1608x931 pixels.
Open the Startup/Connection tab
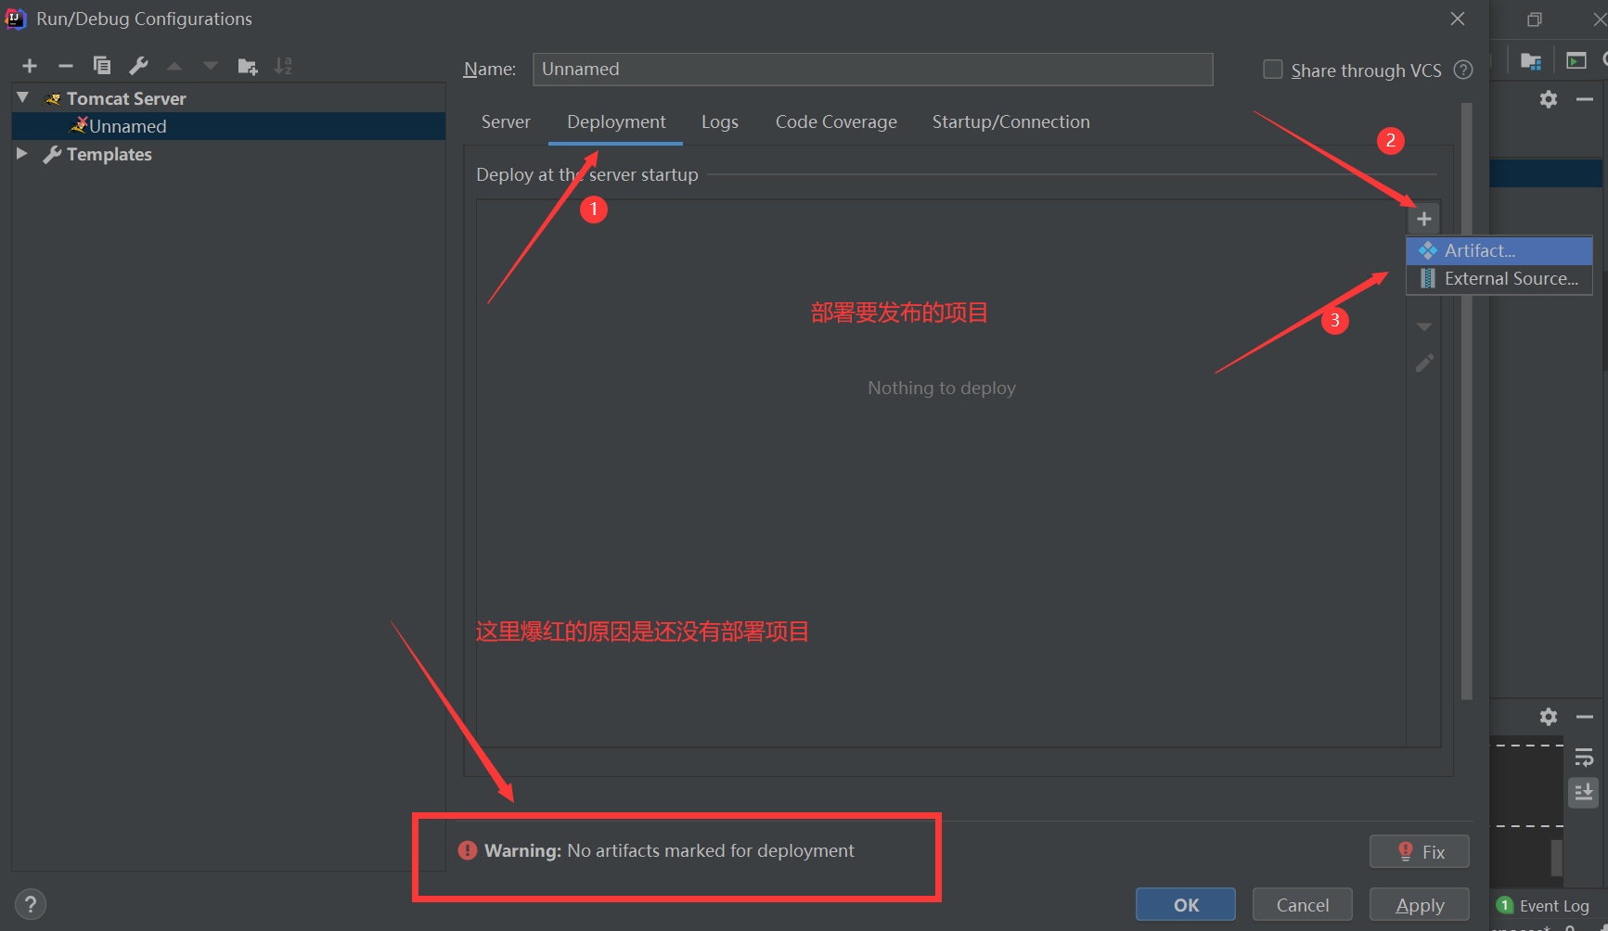click(x=1010, y=121)
